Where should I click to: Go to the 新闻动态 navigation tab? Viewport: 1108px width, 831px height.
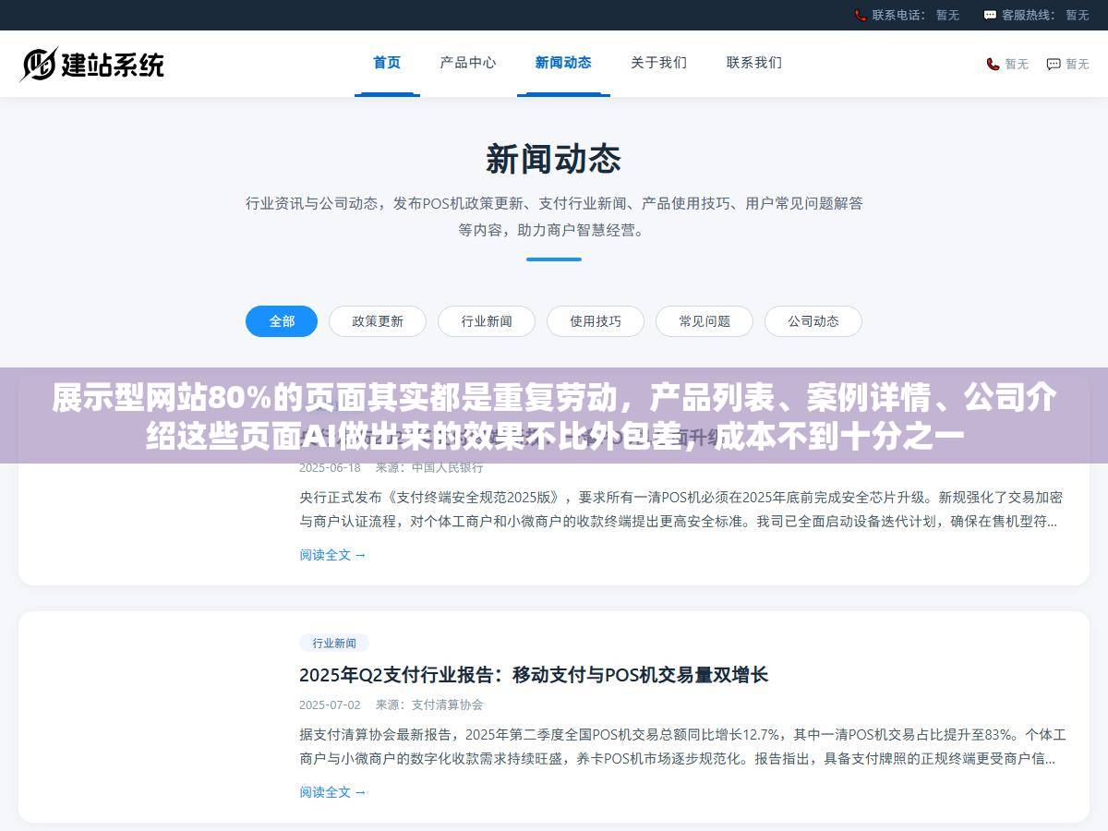[563, 63]
